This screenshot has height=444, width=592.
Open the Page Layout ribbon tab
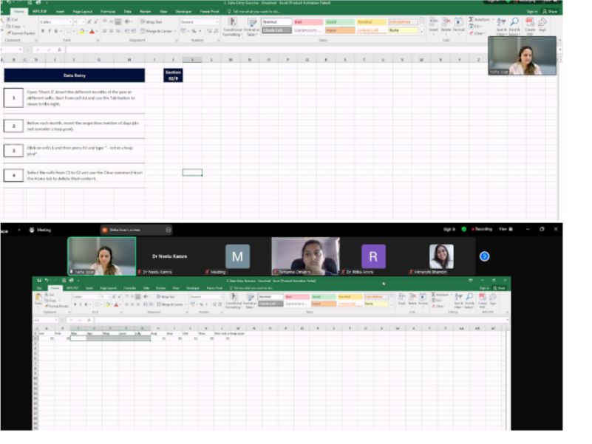[x=82, y=12]
